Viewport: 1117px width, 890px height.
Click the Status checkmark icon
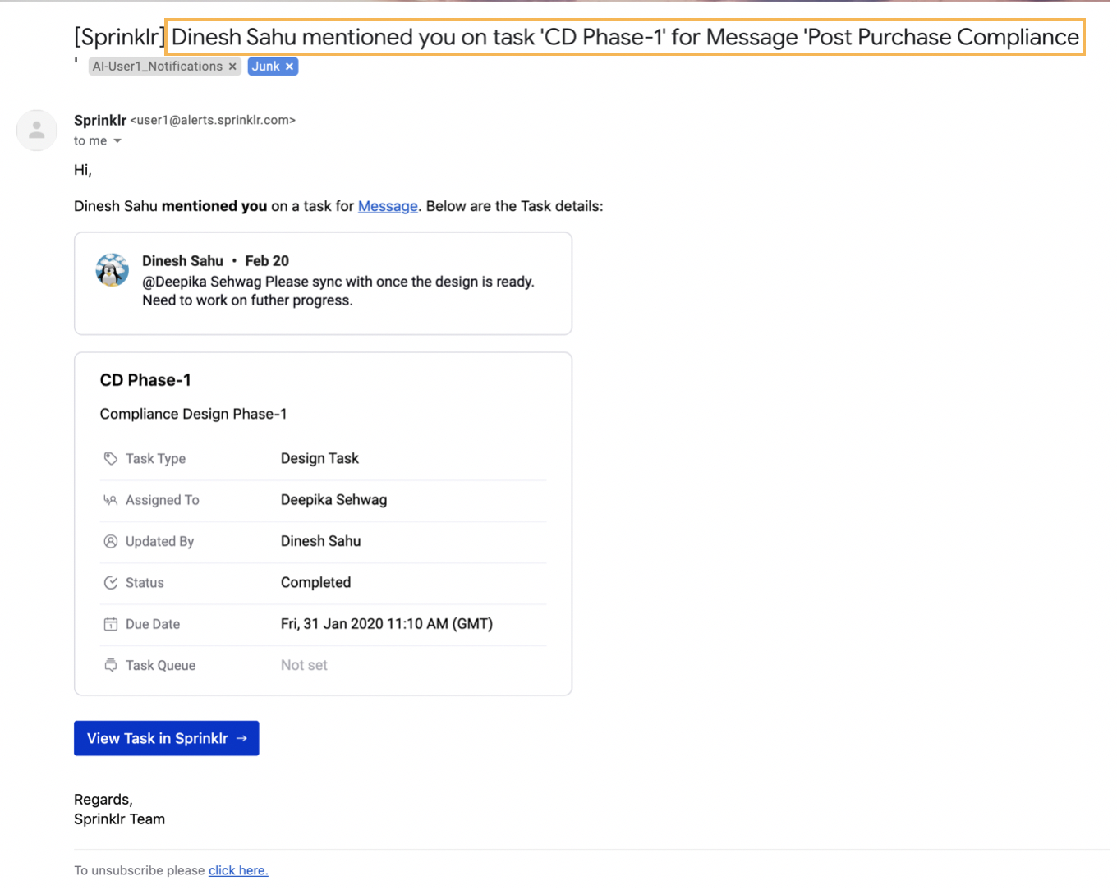(x=111, y=583)
